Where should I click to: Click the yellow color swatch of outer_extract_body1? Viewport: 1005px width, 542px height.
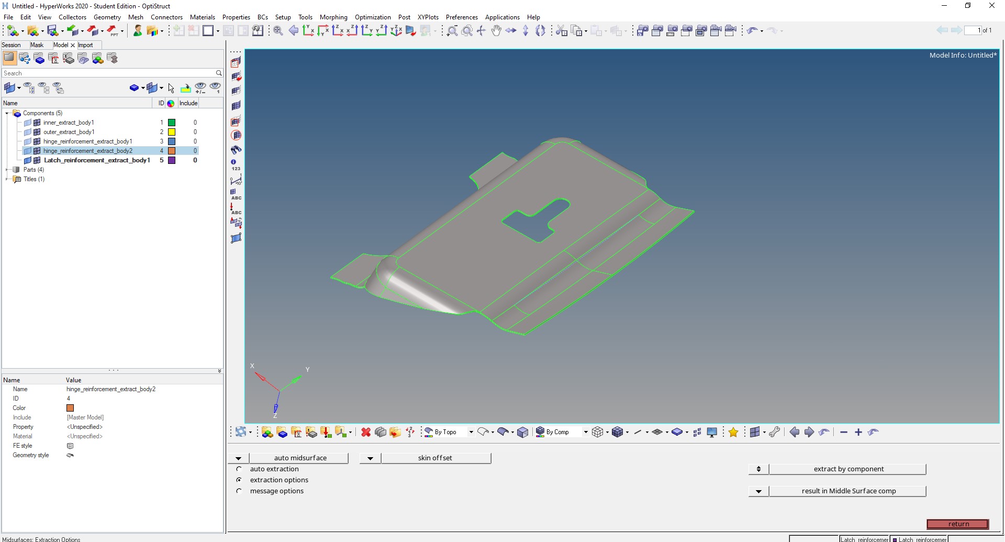[171, 132]
